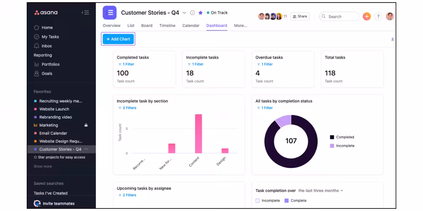Viewport: 423px width, 211px height.
Task: Switch to the Timeline tab
Action: click(x=167, y=26)
